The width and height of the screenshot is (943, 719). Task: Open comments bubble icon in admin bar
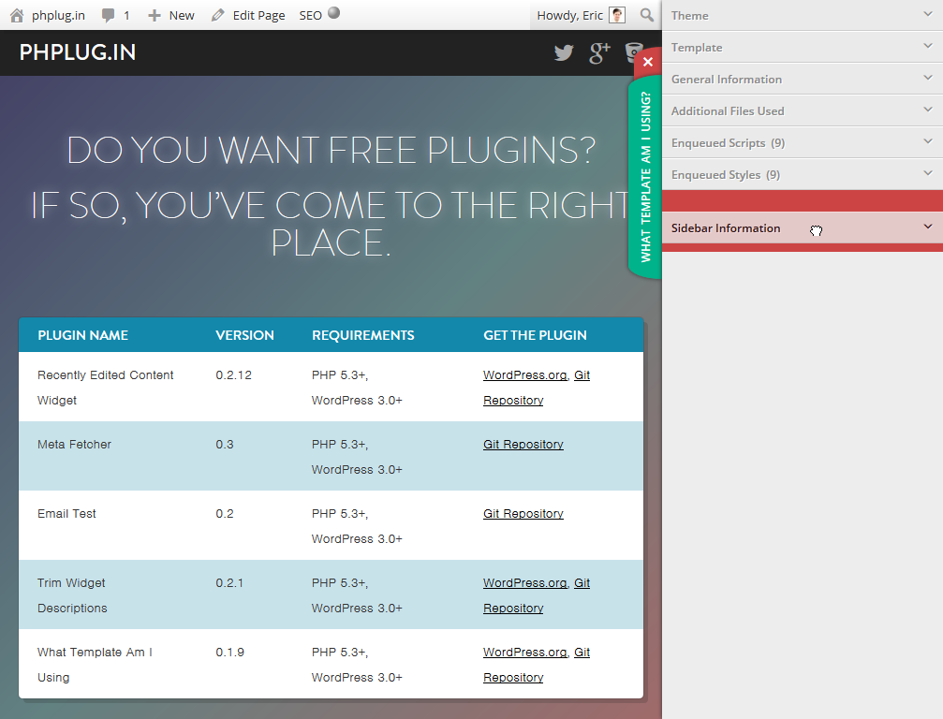[109, 15]
